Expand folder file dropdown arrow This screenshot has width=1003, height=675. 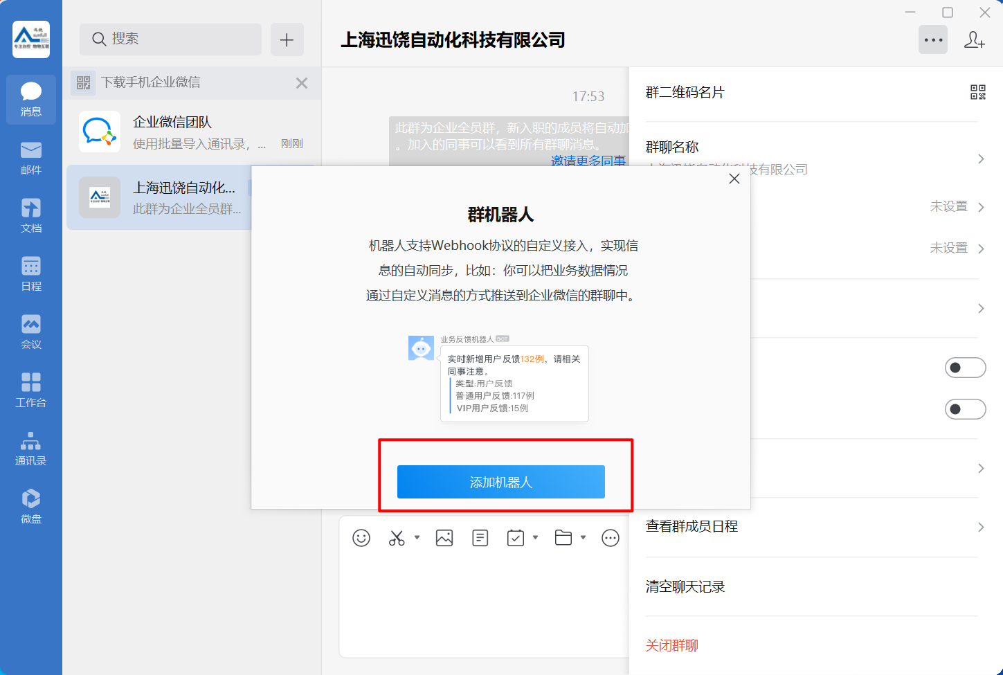pos(583,537)
